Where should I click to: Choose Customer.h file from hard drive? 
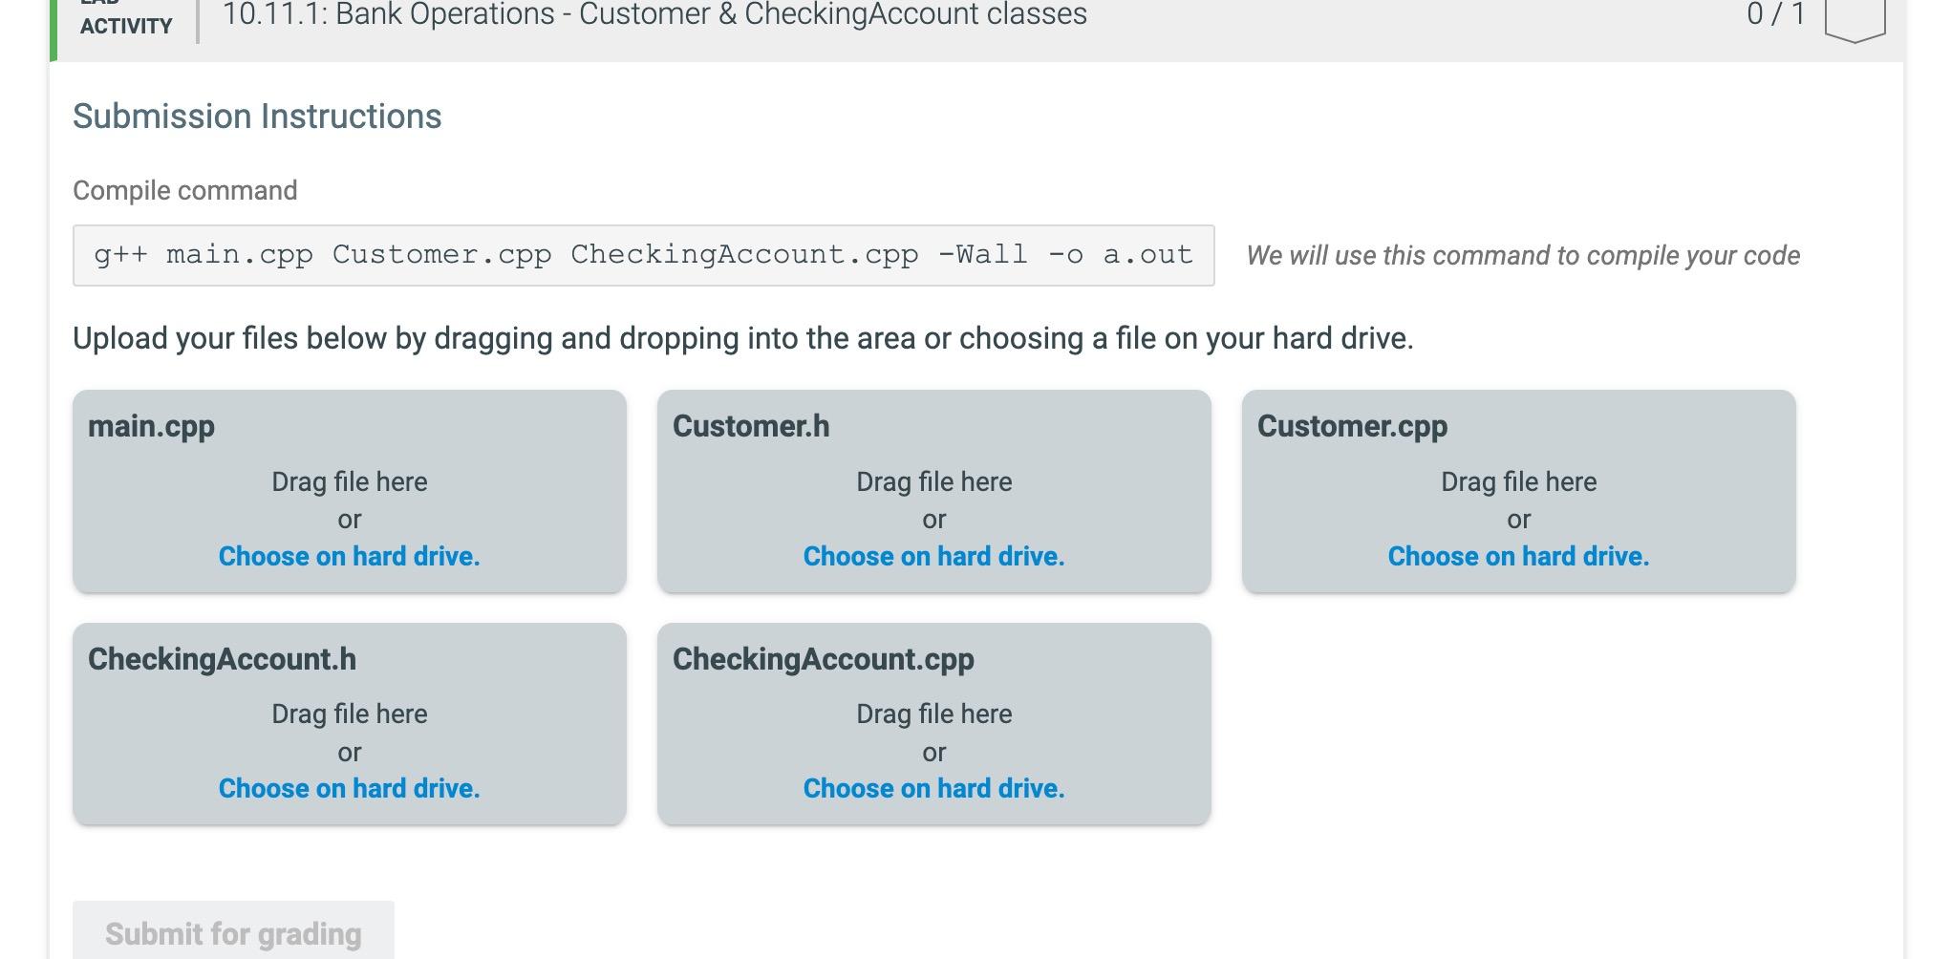933,555
